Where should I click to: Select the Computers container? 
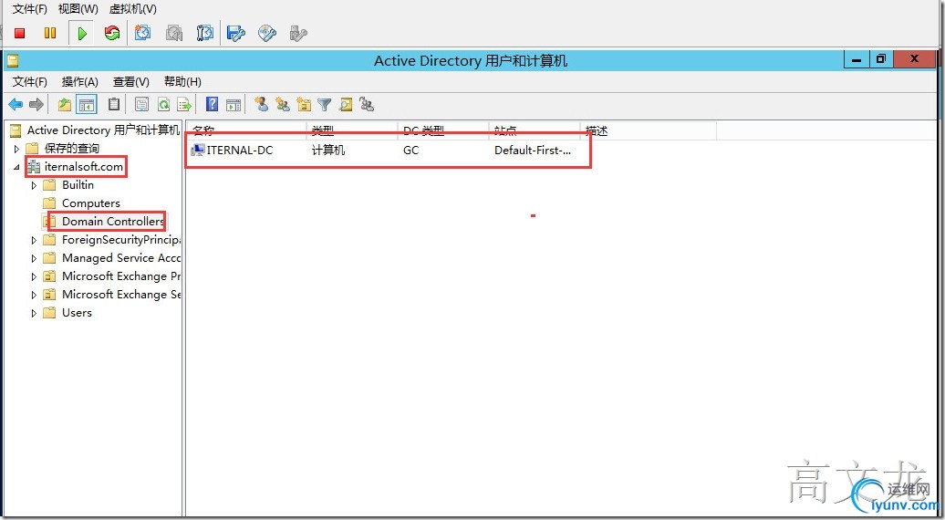coord(91,203)
